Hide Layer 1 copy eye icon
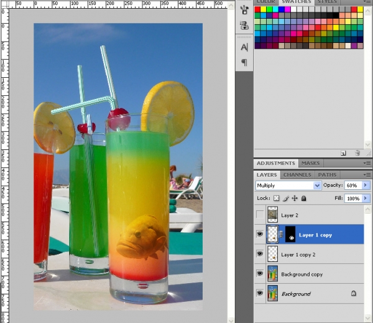 point(260,234)
